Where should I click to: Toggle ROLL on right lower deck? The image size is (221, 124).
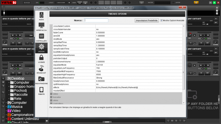[x=203, y=69]
